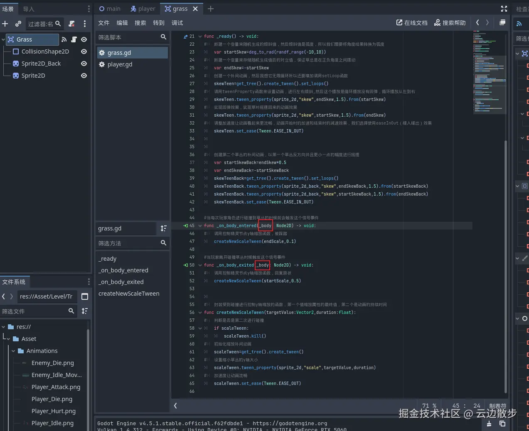Click the attach script icon in scene toolbar
Image resolution: width=529 pixels, height=431 pixels.
(x=72, y=24)
